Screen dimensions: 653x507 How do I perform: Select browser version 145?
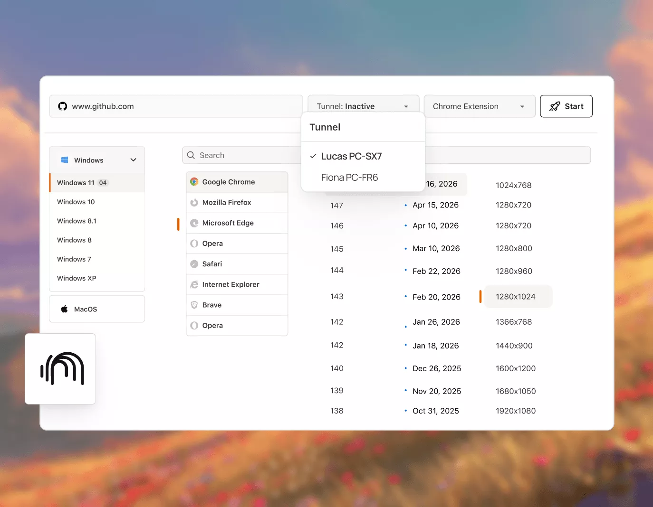coord(337,249)
